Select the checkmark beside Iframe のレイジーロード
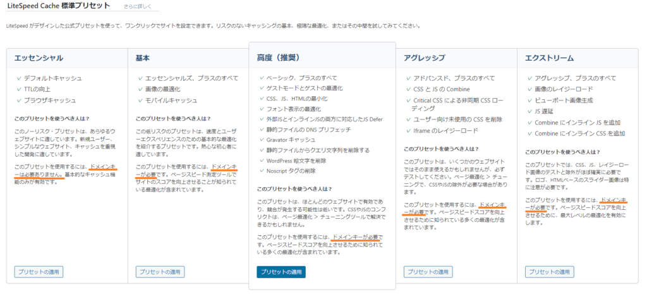647x294 pixels. tap(407, 131)
